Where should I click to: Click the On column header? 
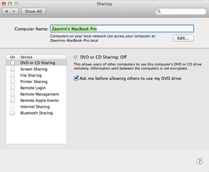tap(13, 57)
